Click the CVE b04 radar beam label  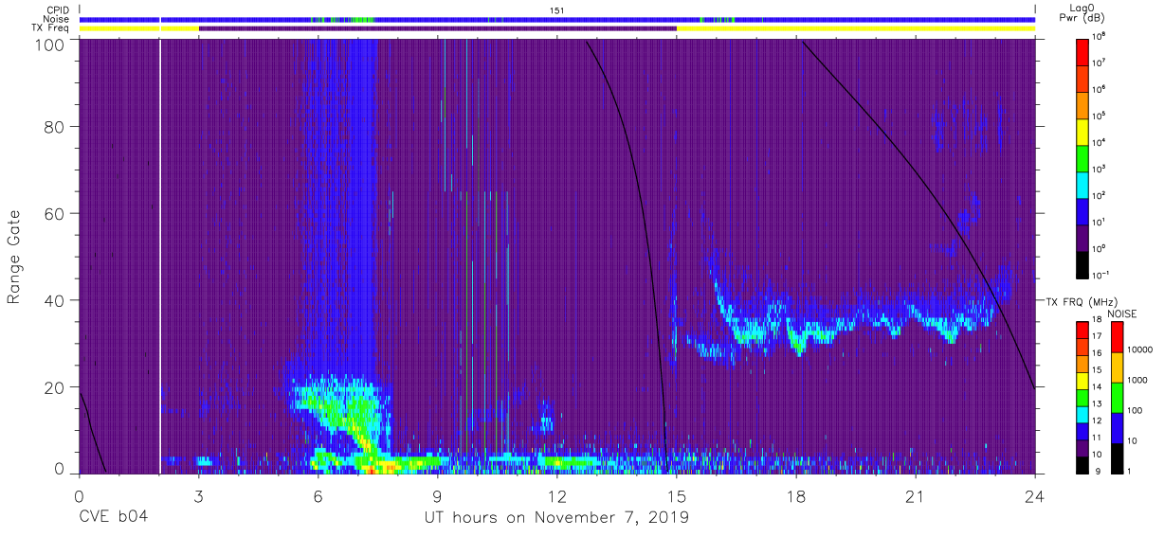tap(112, 517)
